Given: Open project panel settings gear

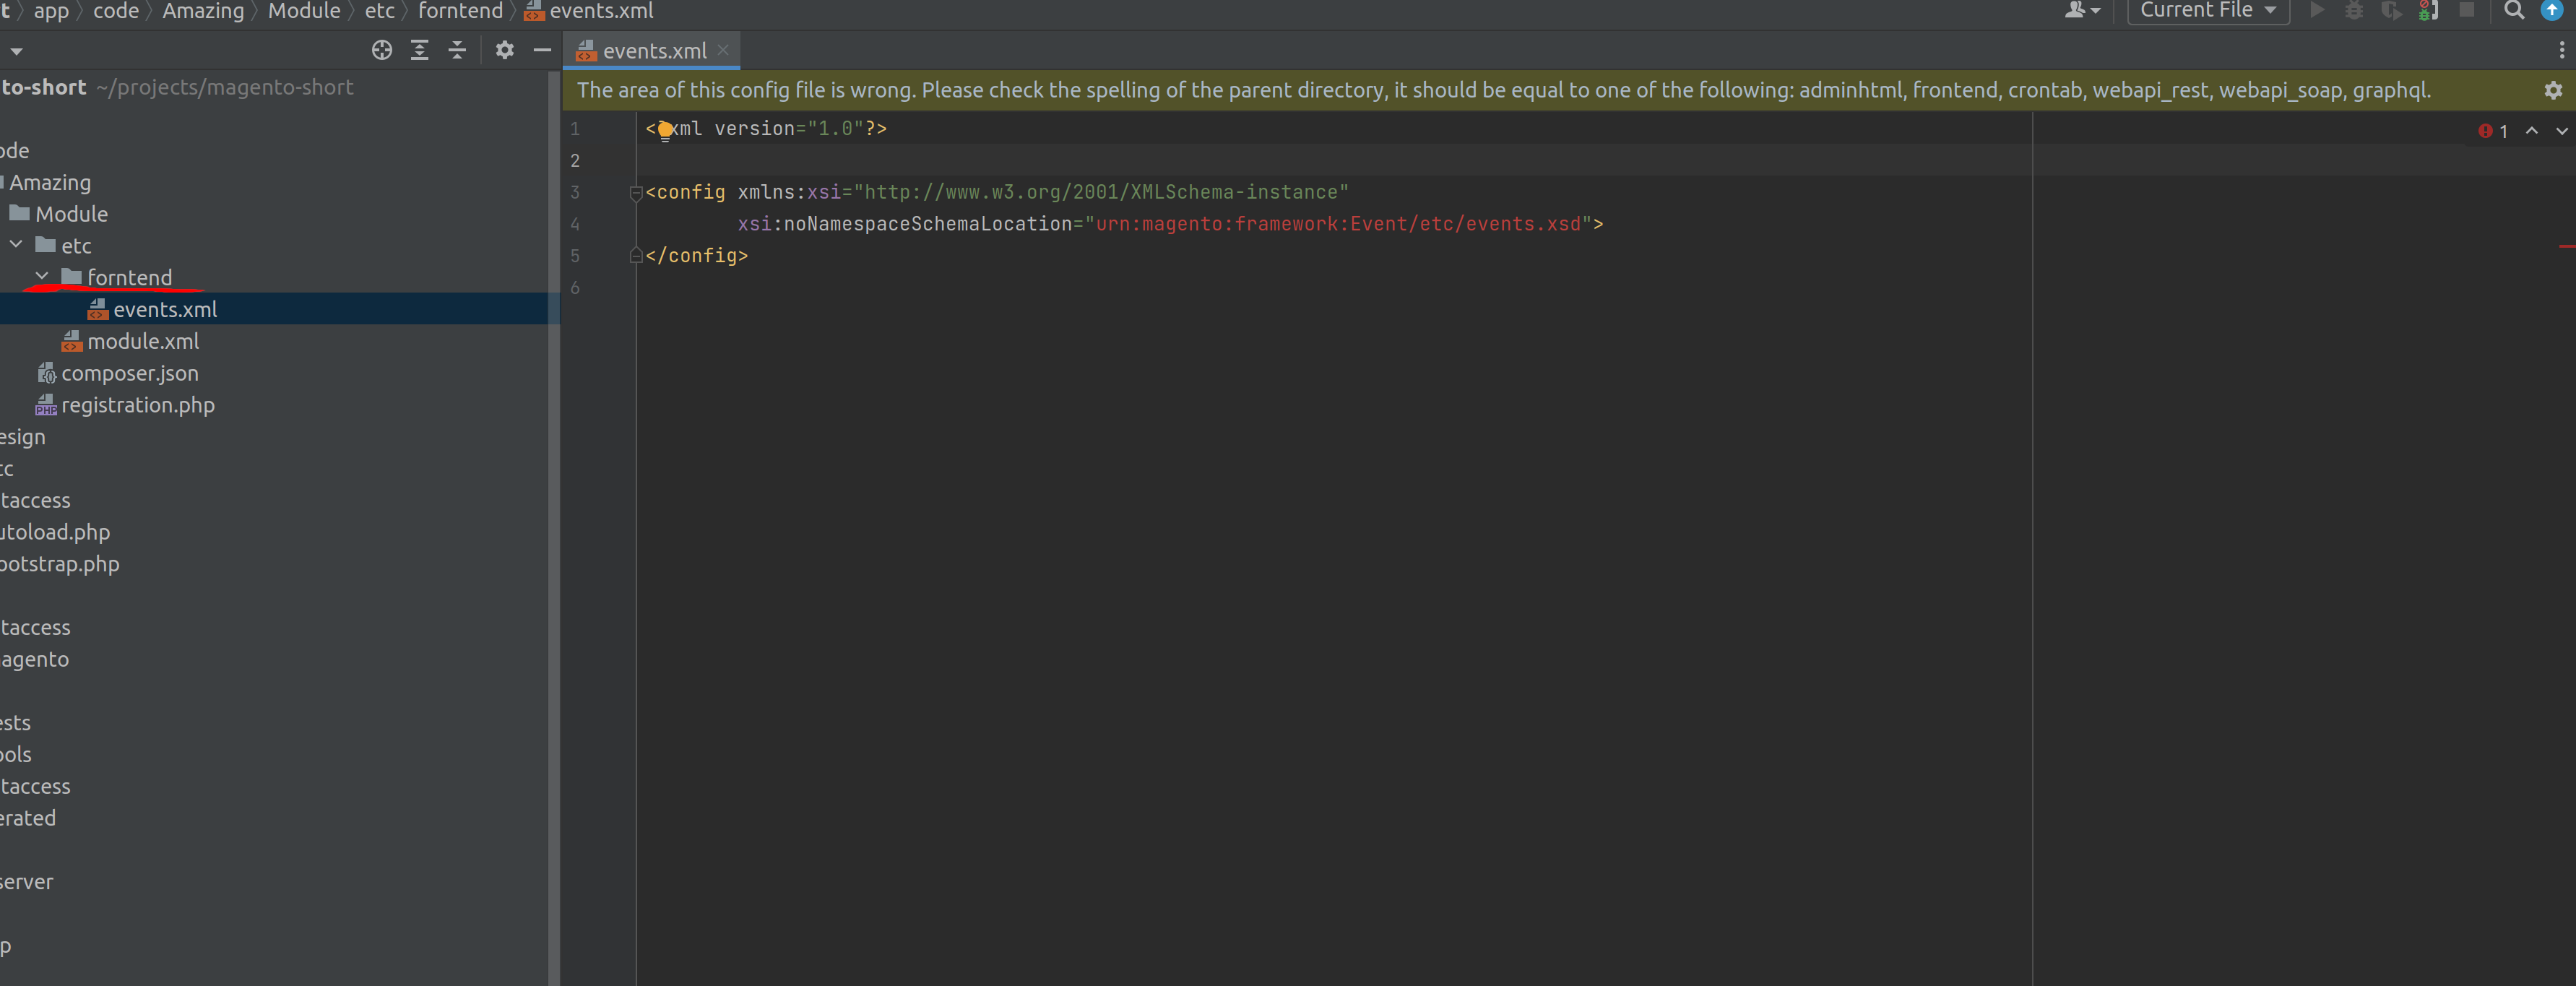Looking at the screenshot, I should coord(504,50).
